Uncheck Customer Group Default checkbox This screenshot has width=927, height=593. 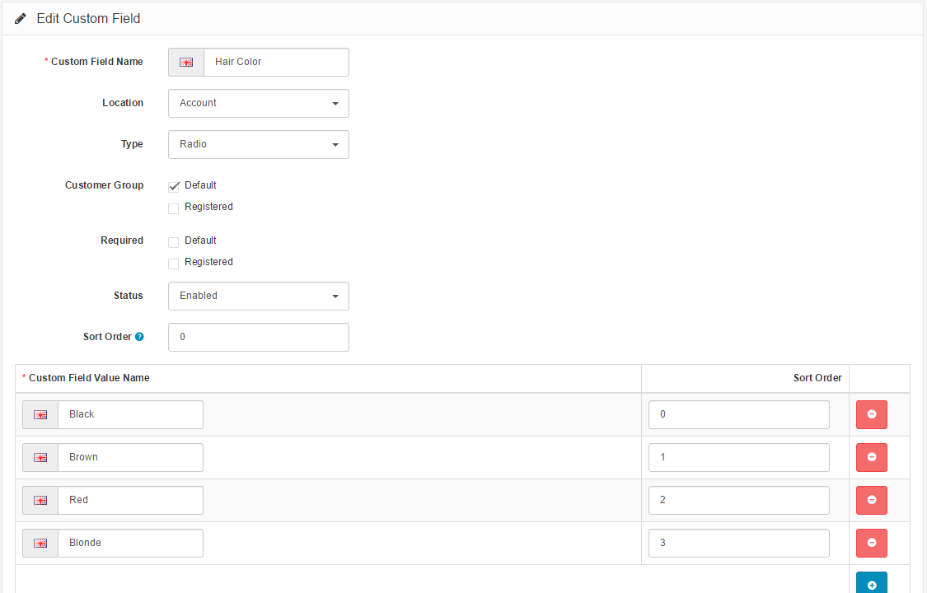click(x=173, y=187)
